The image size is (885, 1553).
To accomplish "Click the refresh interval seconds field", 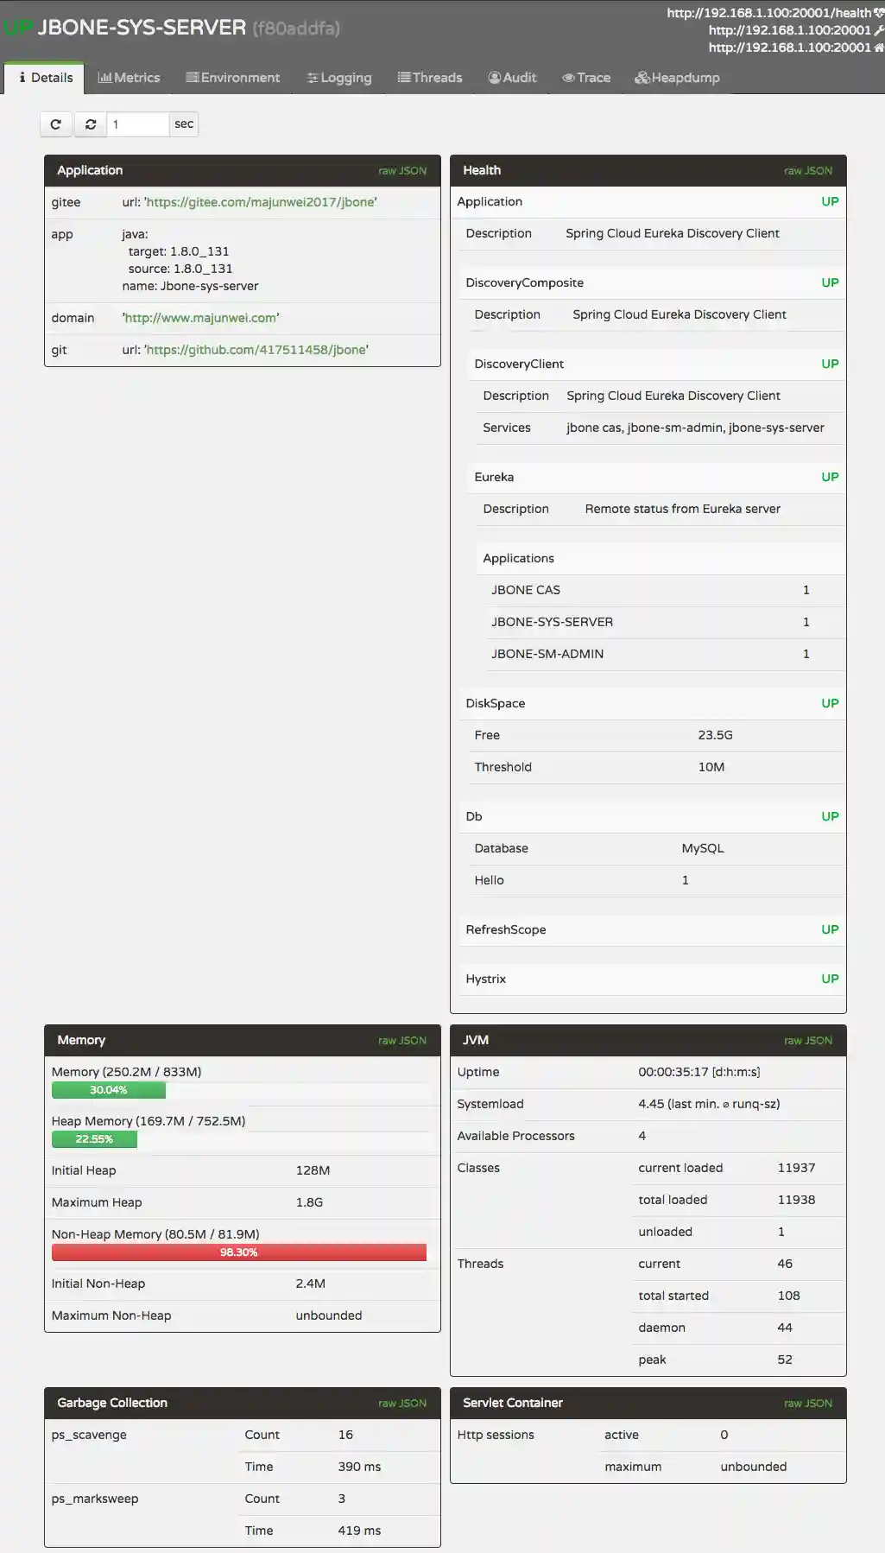I will tap(137, 124).
